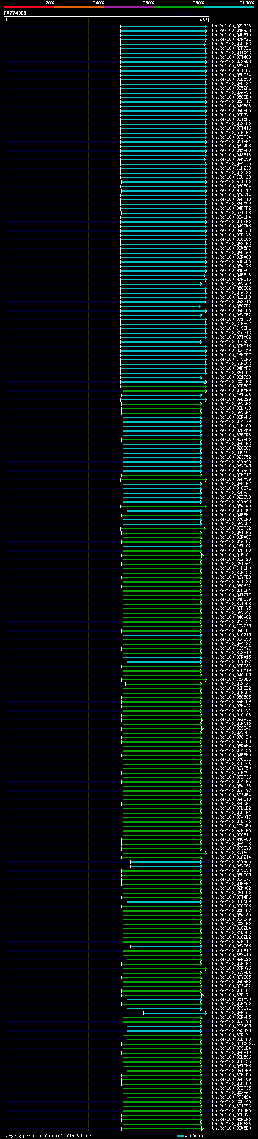
Task: Select the UniRef100_B9RX15 label
Action: [231, 657]
